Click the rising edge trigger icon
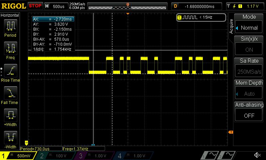Viewport: 266px width, 160px height. pos(234,6)
